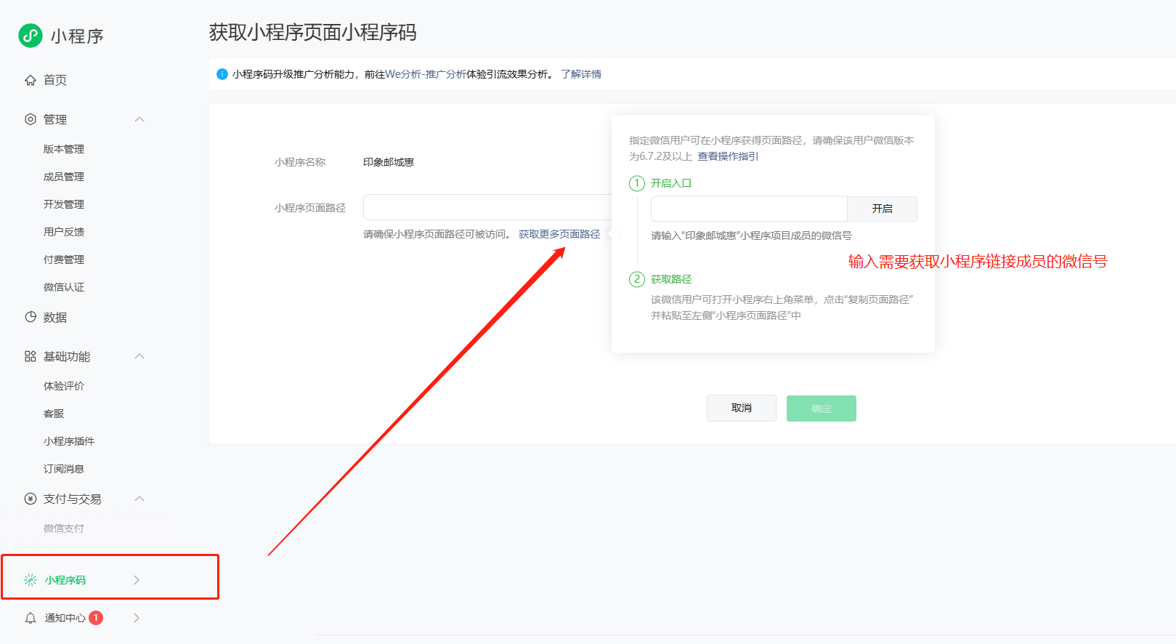The width and height of the screenshot is (1176, 644).
Task: Select 成员管理 menu item
Action: coord(64,177)
